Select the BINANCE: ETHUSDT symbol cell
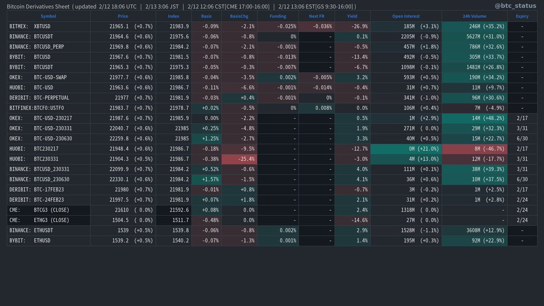This screenshot has width=544, height=306. (49, 230)
